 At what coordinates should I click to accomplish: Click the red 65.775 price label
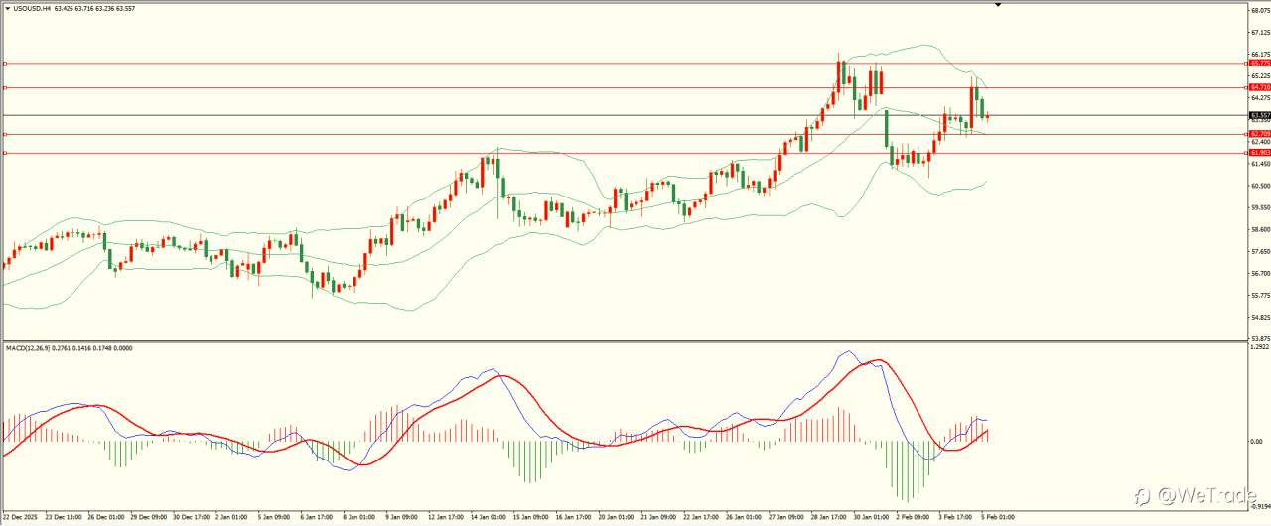1260,64
